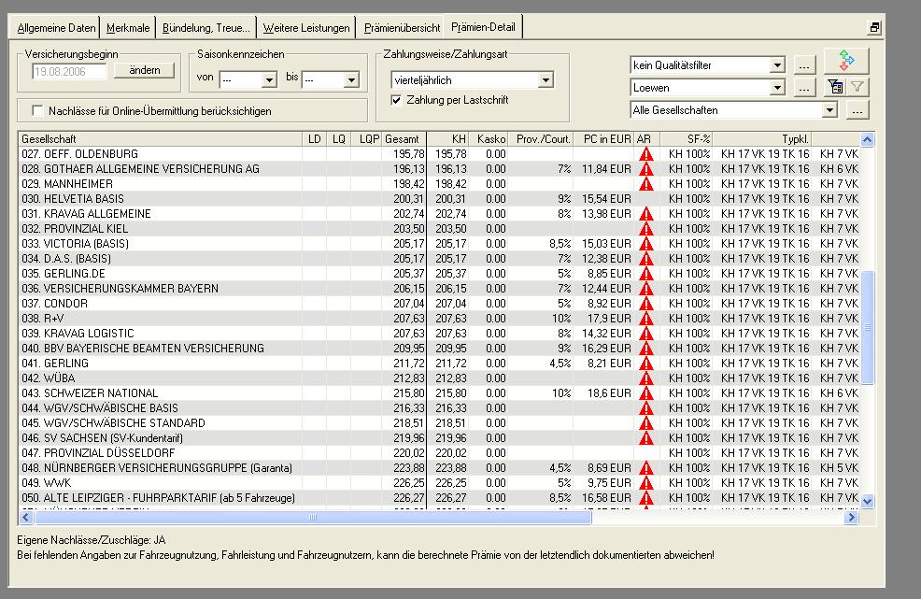The image size is (921, 599).
Task: Uncheck Zahlung per Lastschrift
Action: (x=397, y=100)
